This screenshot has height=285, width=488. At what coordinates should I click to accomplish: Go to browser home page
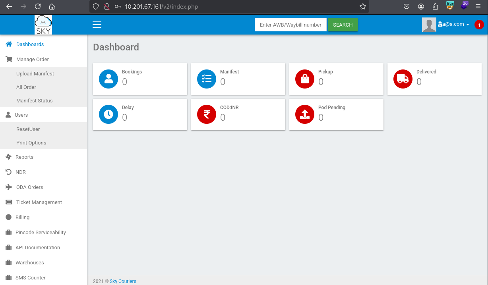[x=52, y=6]
